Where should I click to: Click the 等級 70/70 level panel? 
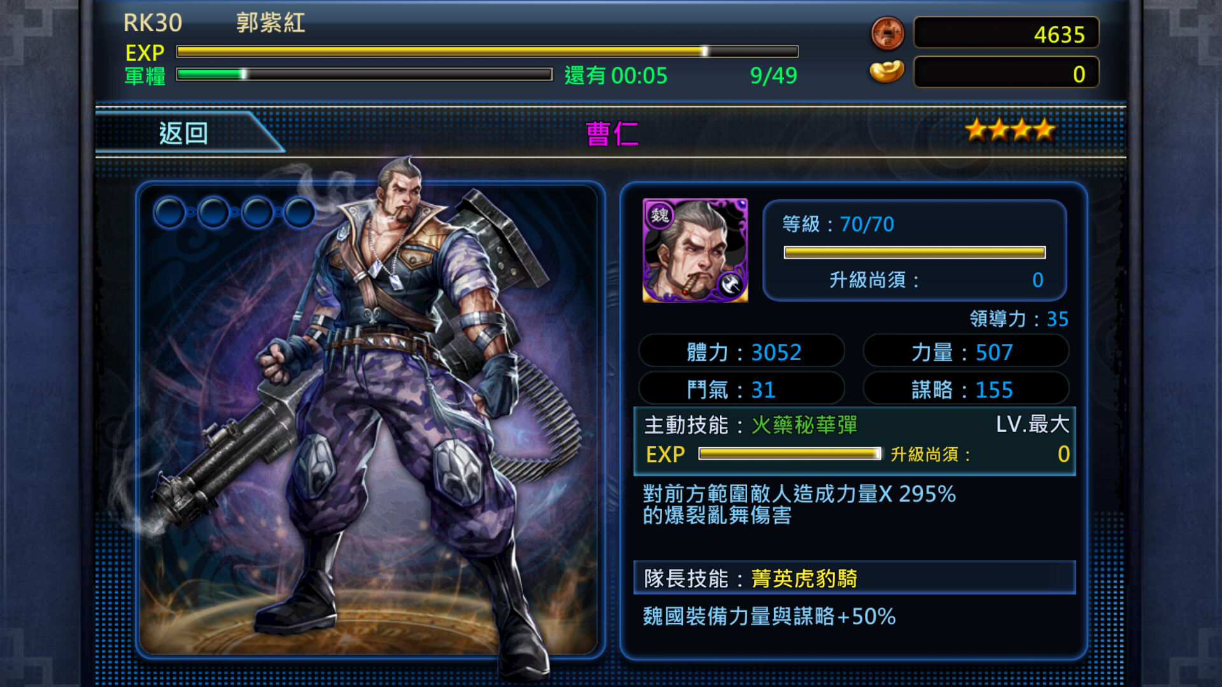pos(915,251)
